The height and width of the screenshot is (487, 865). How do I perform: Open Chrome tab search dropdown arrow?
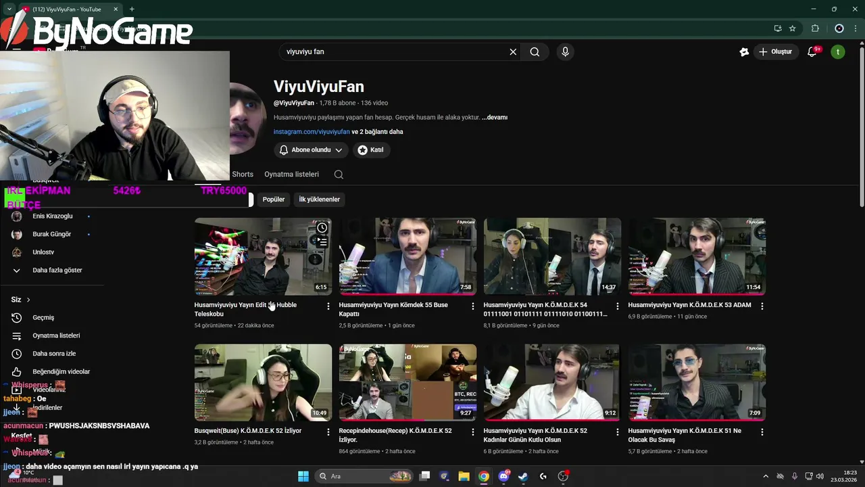[x=9, y=9]
